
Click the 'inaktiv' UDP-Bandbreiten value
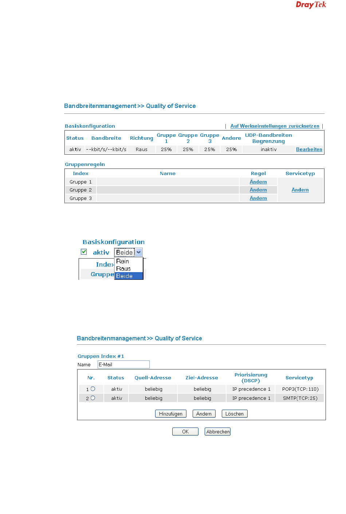click(x=269, y=150)
